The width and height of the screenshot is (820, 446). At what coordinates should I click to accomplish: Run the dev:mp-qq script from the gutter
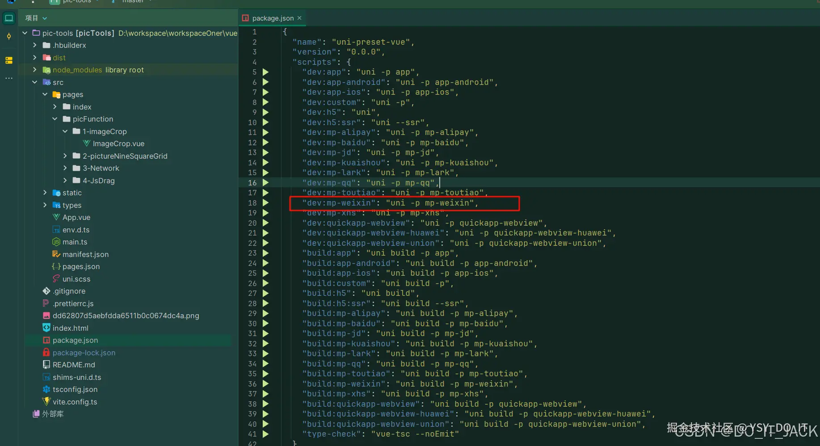coord(265,183)
